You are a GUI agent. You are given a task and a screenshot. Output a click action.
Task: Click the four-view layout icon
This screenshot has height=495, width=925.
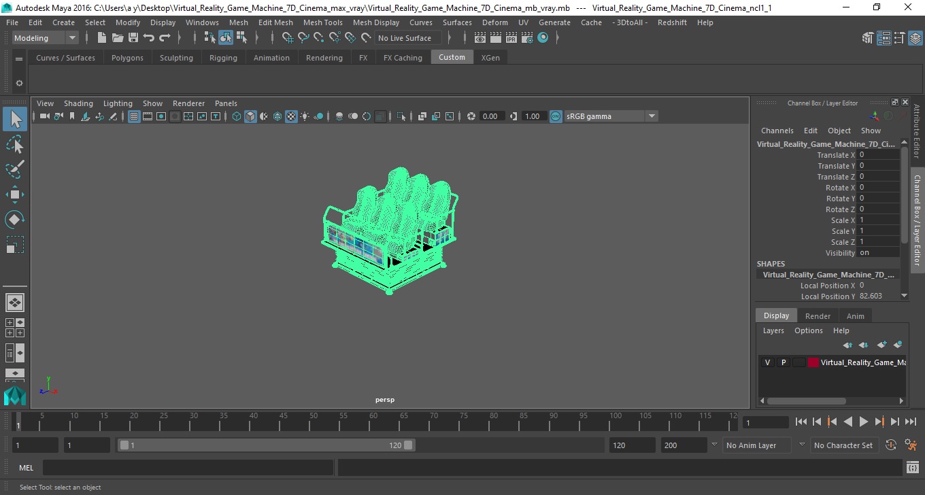pyautogui.click(x=15, y=328)
